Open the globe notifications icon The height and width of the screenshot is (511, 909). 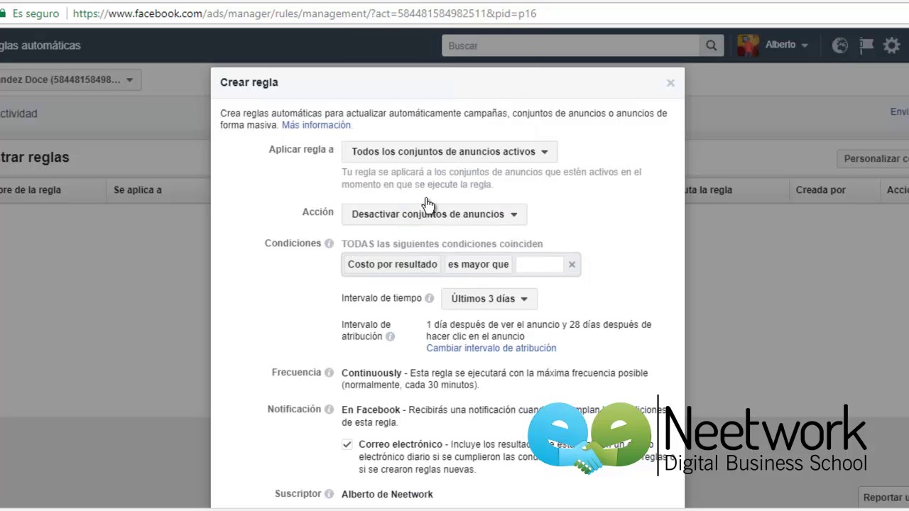[840, 45]
